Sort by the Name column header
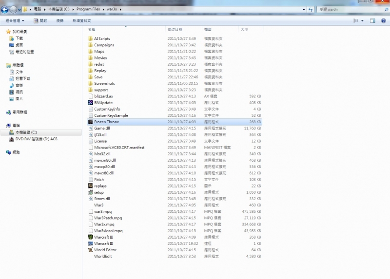The height and width of the screenshot is (279, 390). 126,29
